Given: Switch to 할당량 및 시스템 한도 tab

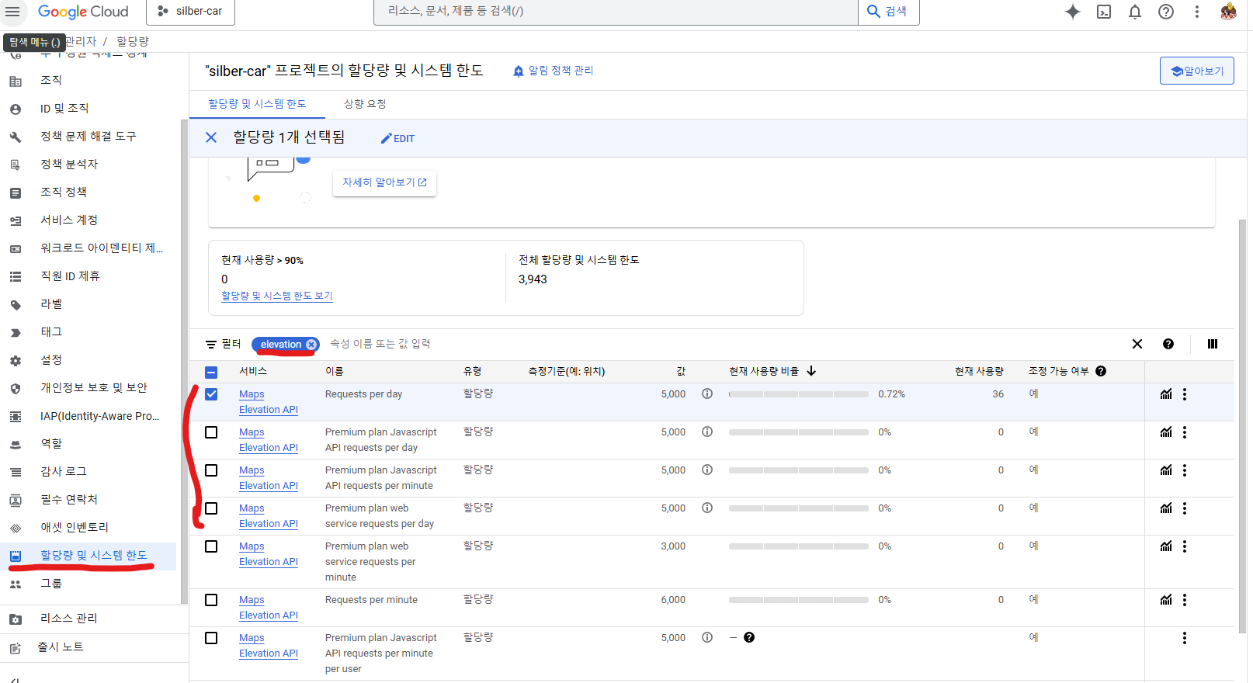Looking at the screenshot, I should (x=257, y=103).
